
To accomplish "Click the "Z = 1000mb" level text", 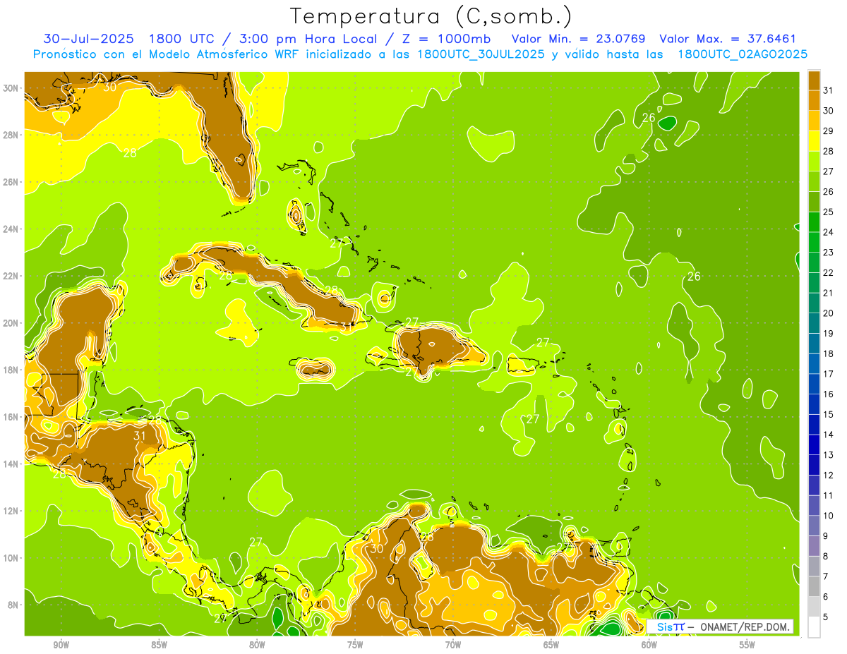I will click(x=444, y=38).
